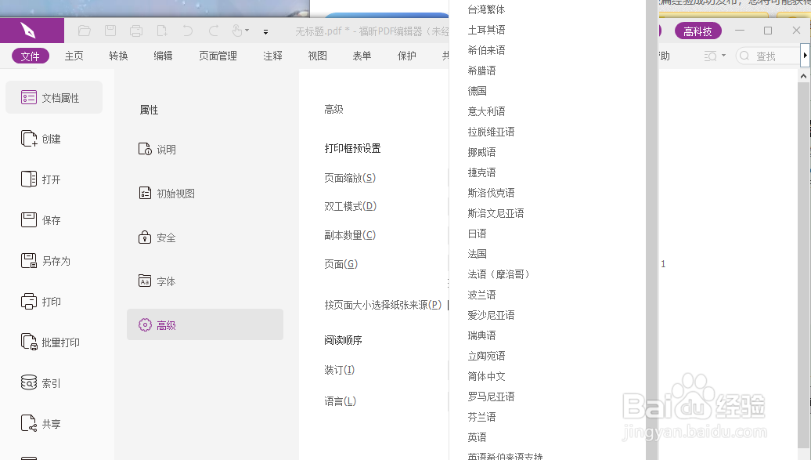Click the Foxit pen logo icon

pos(28,31)
